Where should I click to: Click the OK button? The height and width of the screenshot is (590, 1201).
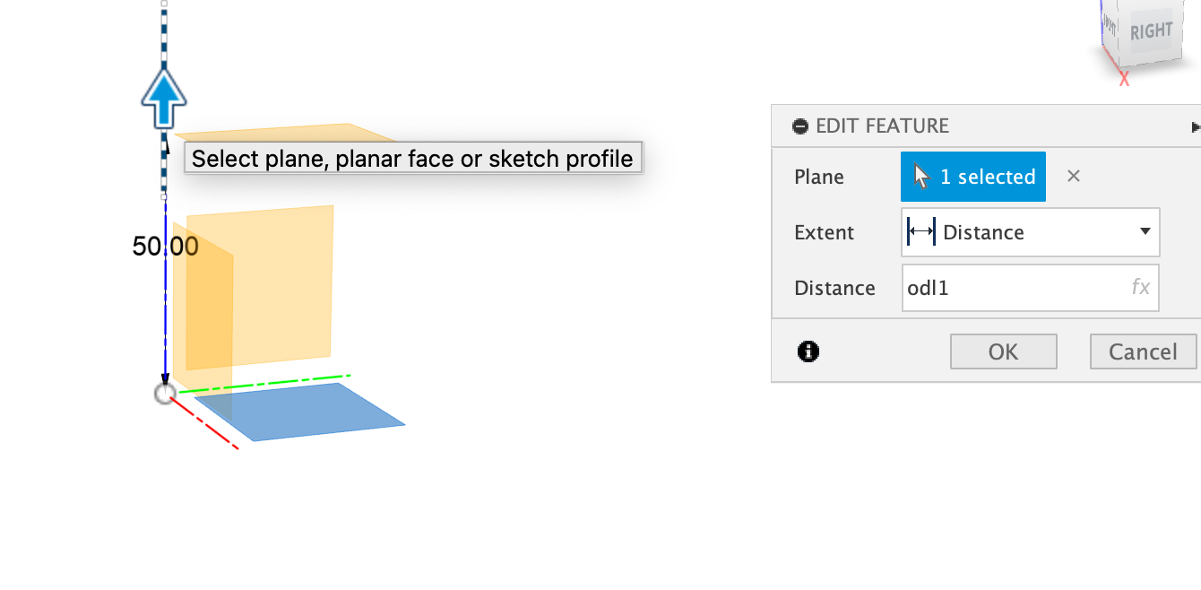pyautogui.click(x=1003, y=351)
